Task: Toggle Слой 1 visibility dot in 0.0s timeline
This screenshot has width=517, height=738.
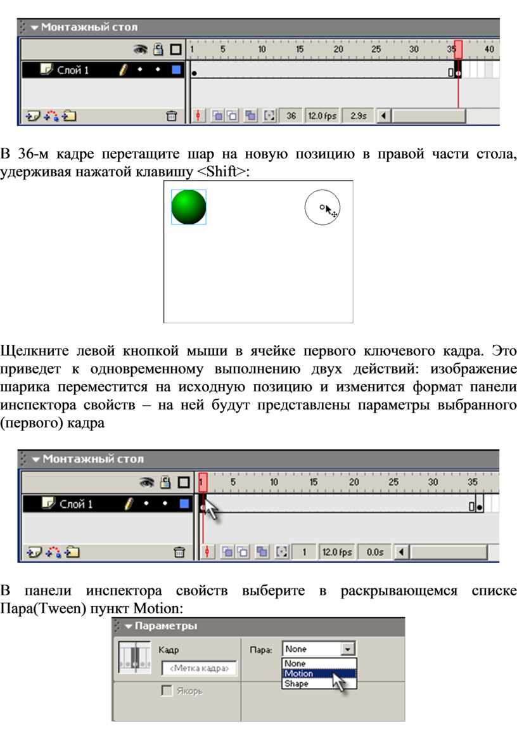Action: (146, 503)
